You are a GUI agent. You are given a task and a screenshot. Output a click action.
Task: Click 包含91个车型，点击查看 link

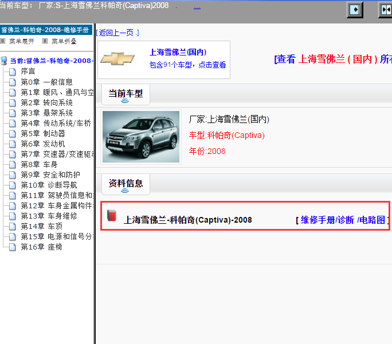tap(187, 65)
